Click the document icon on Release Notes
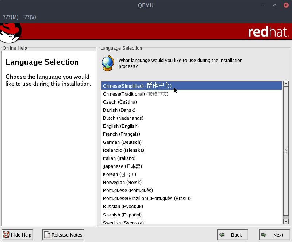292x242 pixels. point(47,235)
